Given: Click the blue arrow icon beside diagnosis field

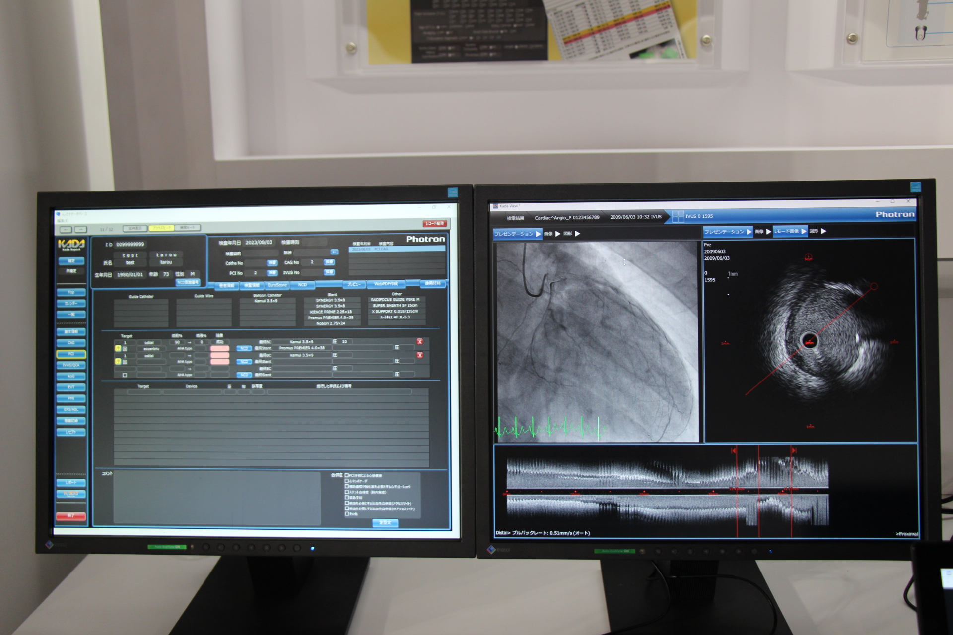Looking at the screenshot, I should (334, 252).
